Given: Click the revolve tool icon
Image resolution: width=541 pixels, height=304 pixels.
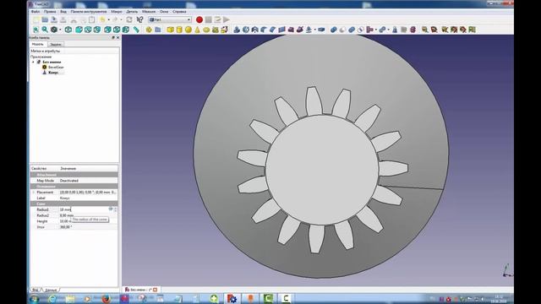Looking at the screenshot, I should [246, 30].
